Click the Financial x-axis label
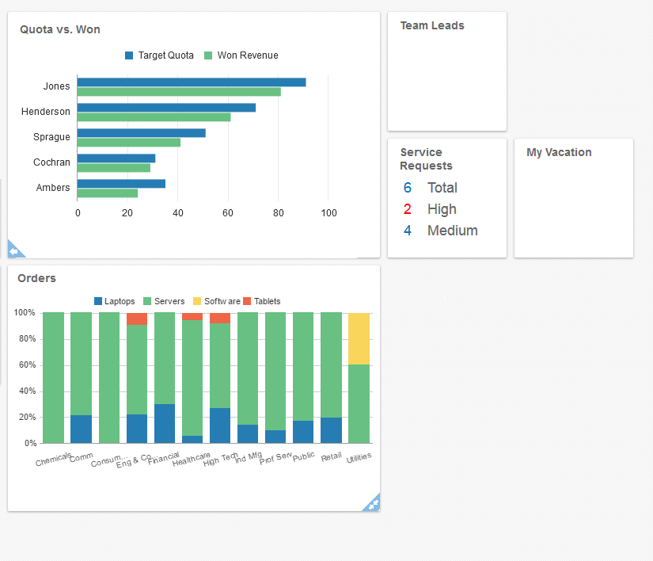The image size is (653, 561). coord(164,458)
